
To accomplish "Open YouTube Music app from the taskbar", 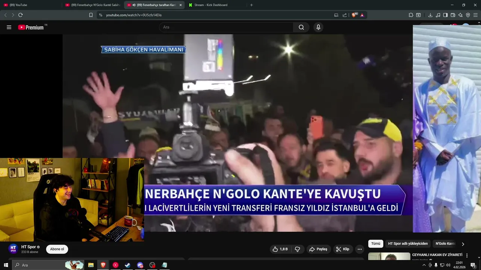I will 115,265.
